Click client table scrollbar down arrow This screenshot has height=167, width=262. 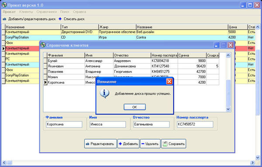tap(228, 109)
